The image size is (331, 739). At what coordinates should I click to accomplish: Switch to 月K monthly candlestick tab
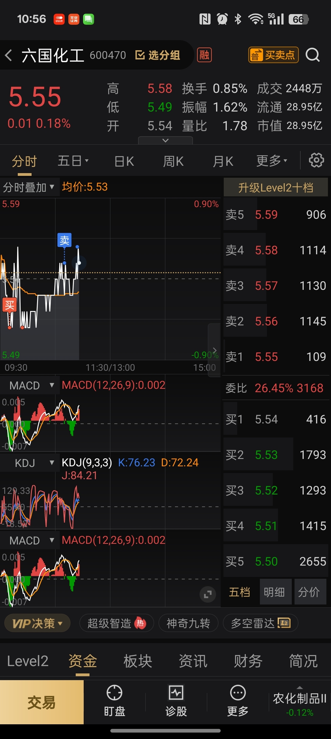click(x=223, y=161)
